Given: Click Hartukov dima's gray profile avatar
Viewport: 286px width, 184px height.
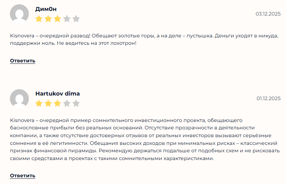Looking at the screenshot, I should click(x=19, y=99).
